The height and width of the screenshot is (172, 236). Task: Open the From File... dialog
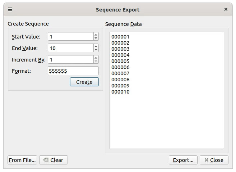pos(22,160)
